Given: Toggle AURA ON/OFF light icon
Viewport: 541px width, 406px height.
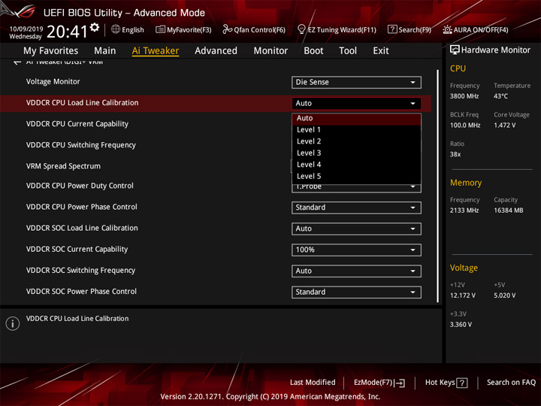Looking at the screenshot, I should point(447,29).
